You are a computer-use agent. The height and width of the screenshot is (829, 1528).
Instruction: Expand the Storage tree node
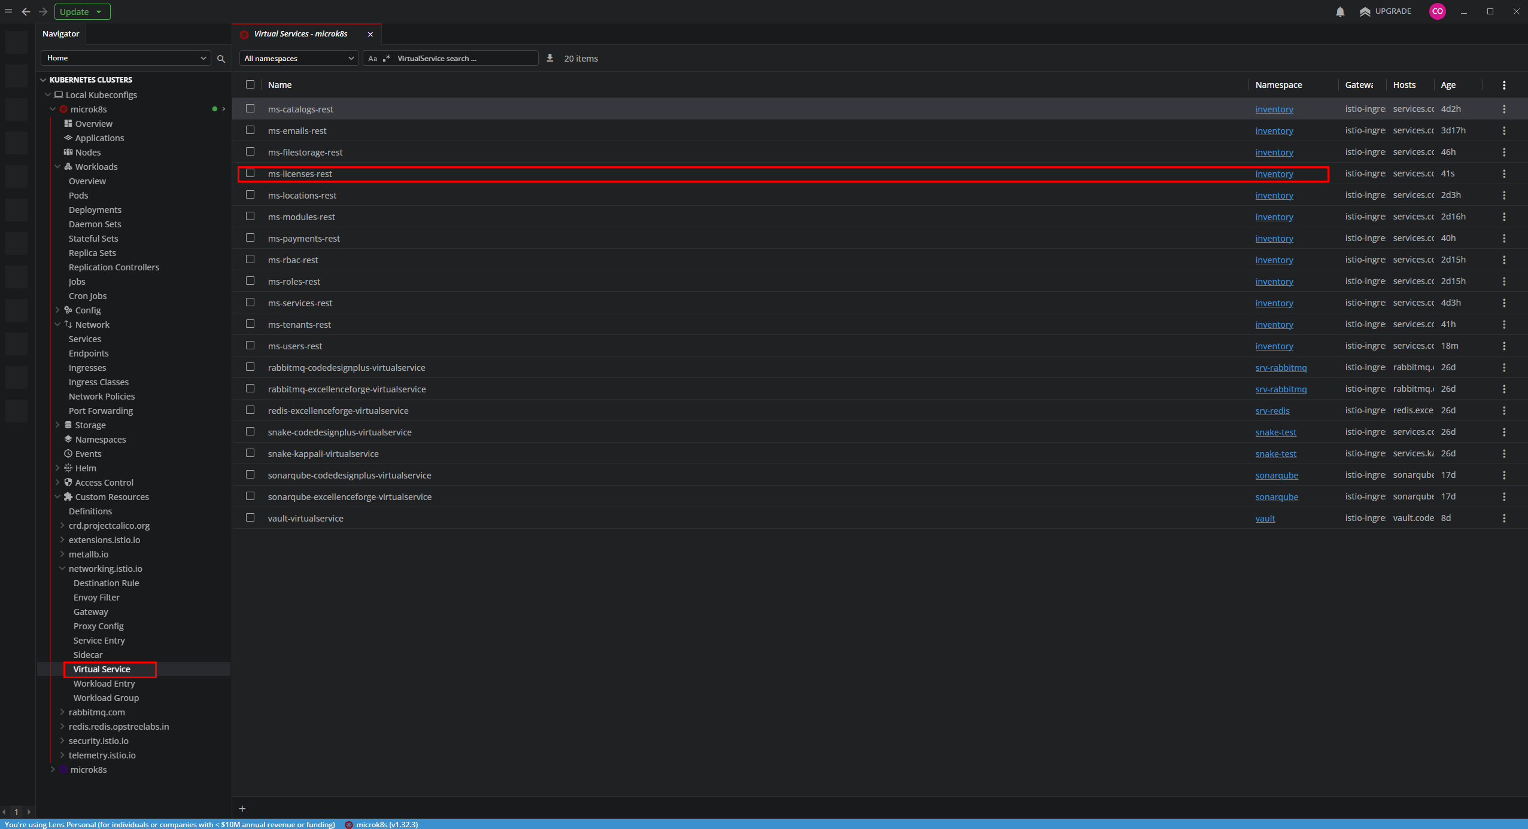tap(57, 425)
